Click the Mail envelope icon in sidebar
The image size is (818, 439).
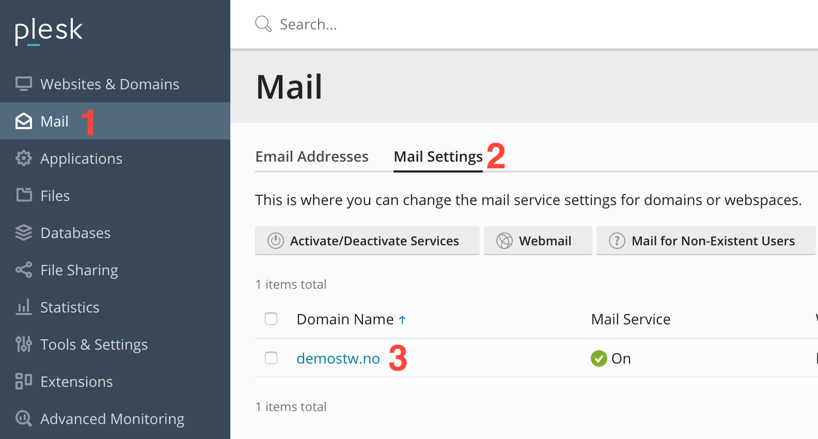coord(24,121)
